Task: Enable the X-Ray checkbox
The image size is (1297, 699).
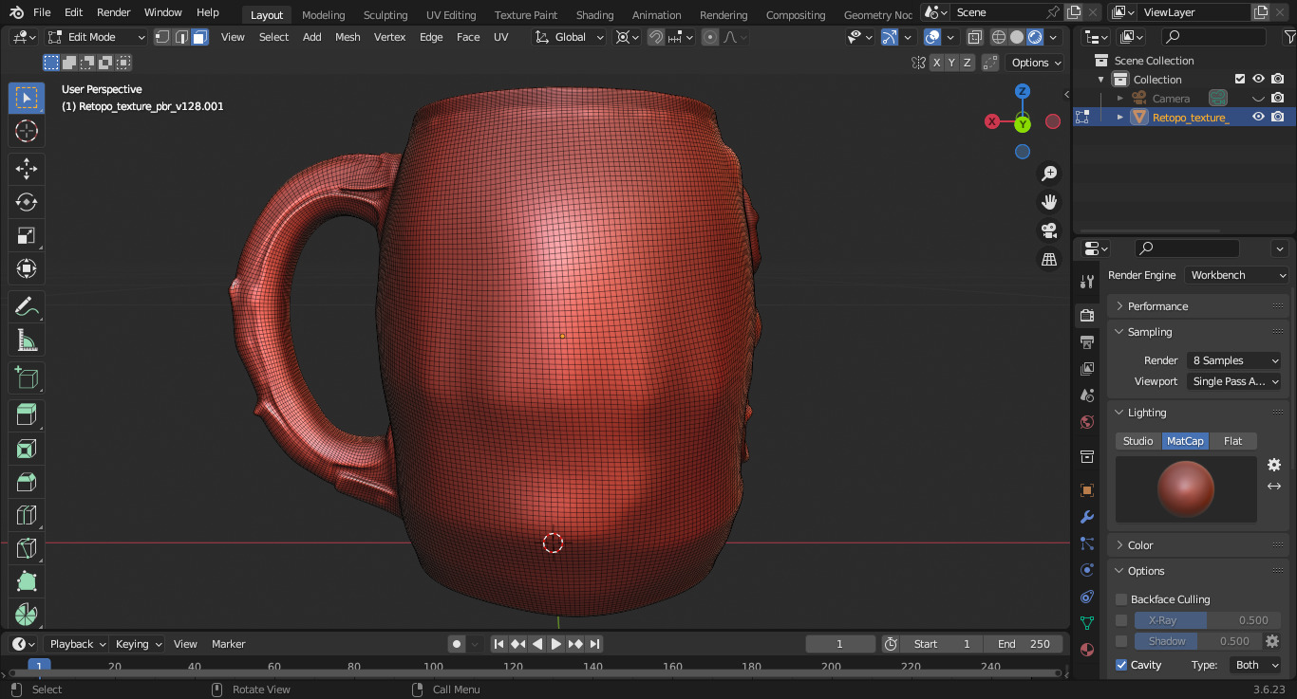Action: click(1121, 620)
